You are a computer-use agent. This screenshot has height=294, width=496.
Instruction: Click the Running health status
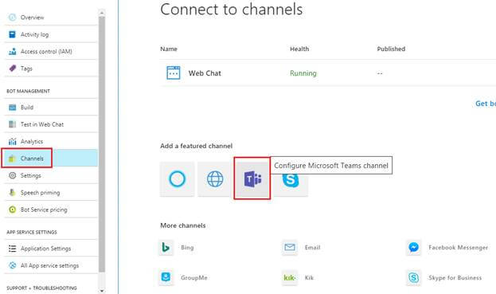coord(303,73)
